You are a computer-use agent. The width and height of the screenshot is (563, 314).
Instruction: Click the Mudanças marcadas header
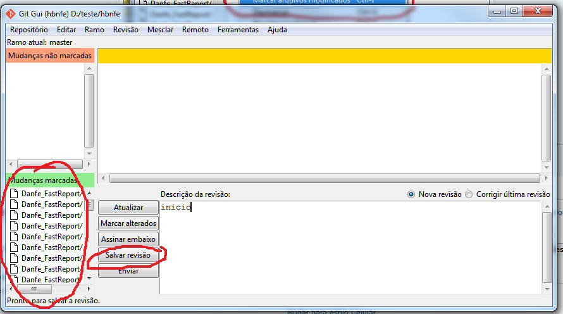(50, 180)
